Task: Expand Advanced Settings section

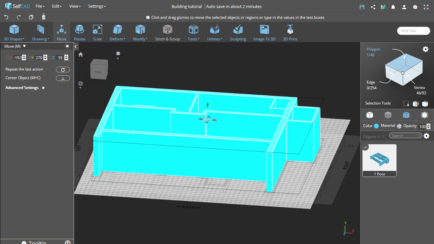Action: pyautogui.click(x=25, y=88)
